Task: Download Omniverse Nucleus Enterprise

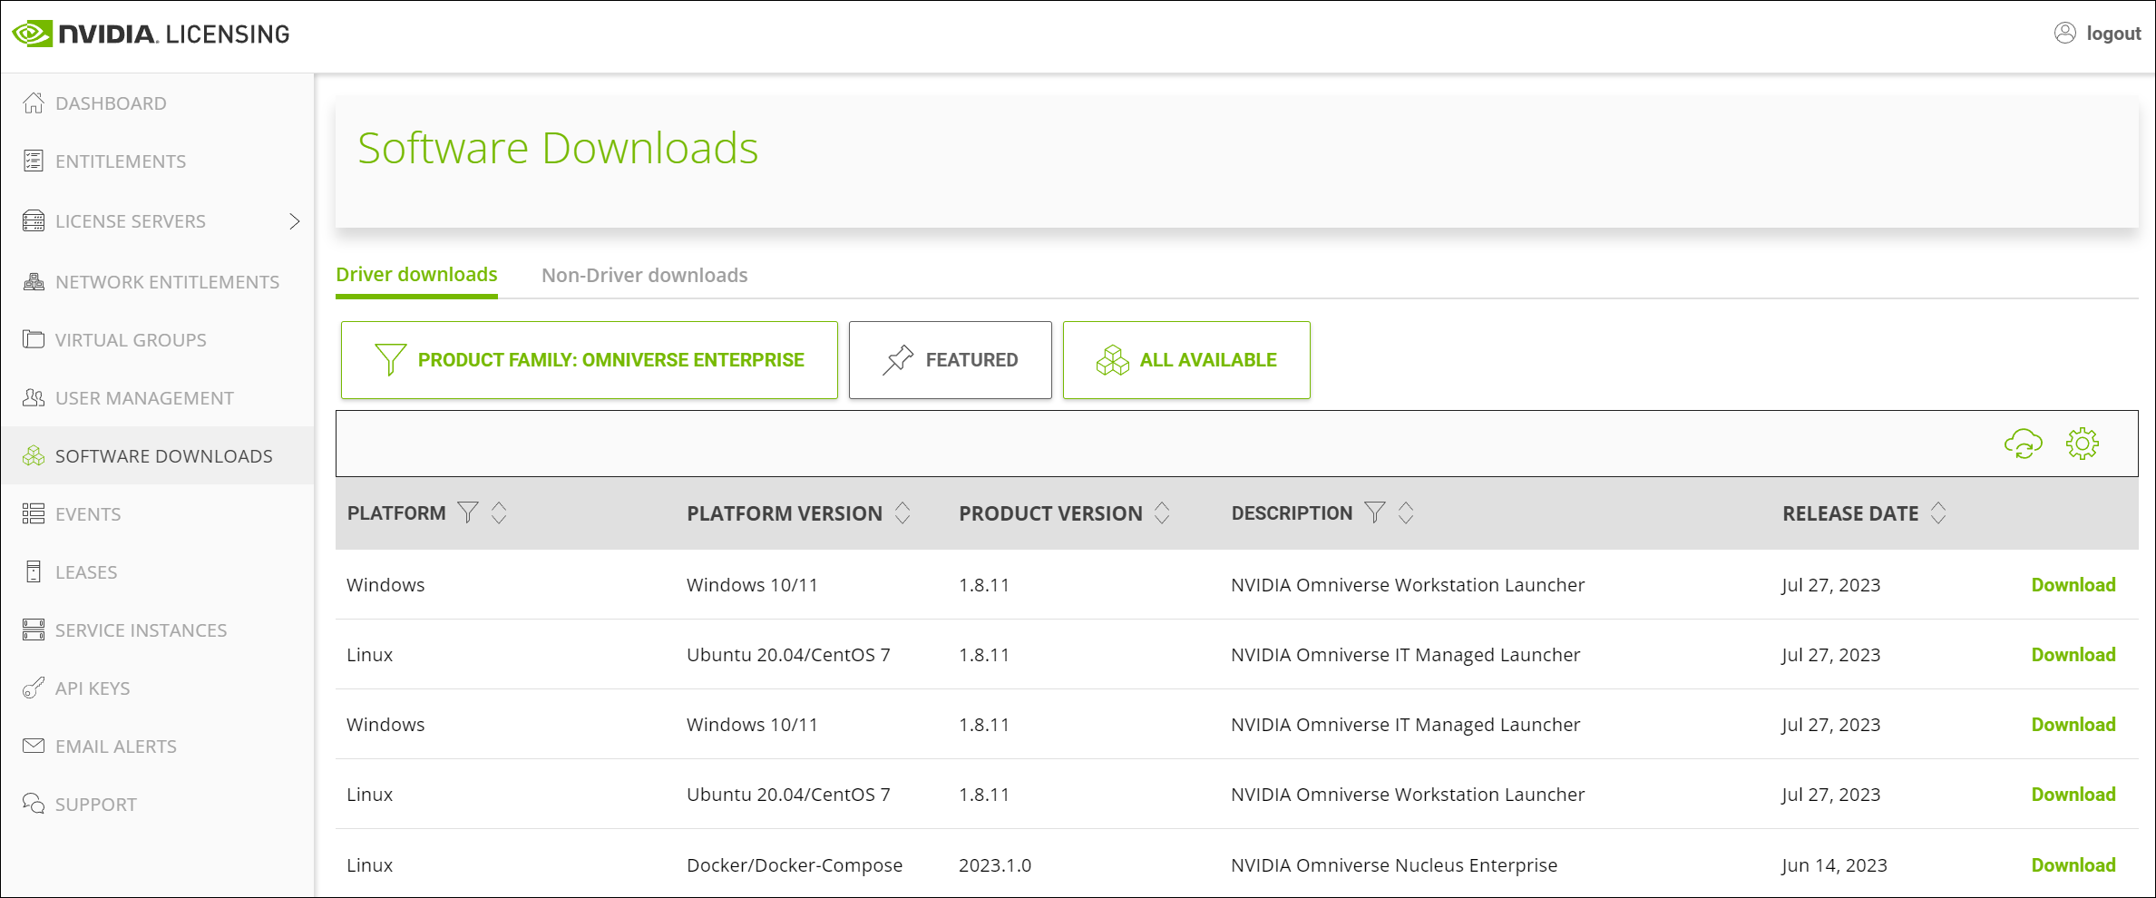Action: pos(2073,864)
